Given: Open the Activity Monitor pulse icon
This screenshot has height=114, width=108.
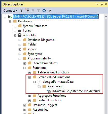Looking at the screenshot, I should (50, 11).
